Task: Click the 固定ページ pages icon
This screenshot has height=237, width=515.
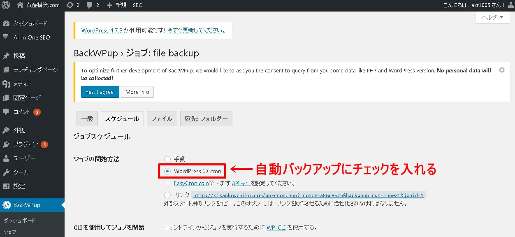Action: (6, 98)
